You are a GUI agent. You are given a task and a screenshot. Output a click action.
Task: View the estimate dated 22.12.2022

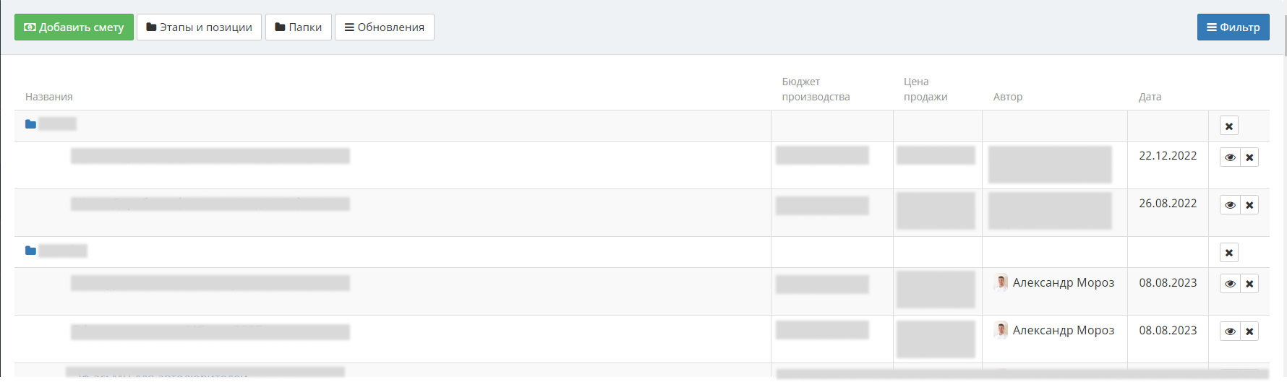coord(1229,157)
